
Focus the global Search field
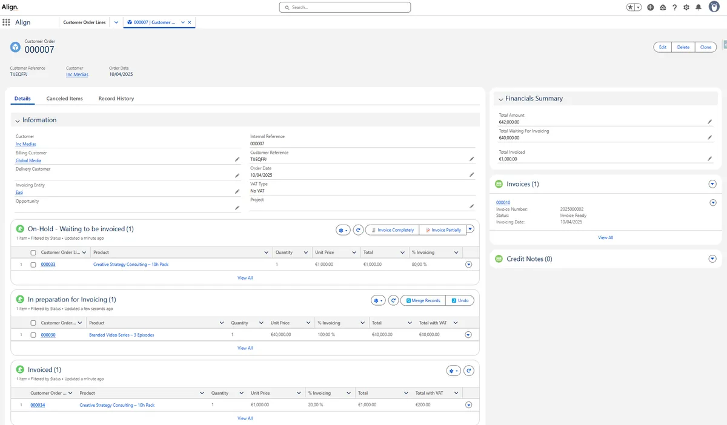pyautogui.click(x=345, y=7)
